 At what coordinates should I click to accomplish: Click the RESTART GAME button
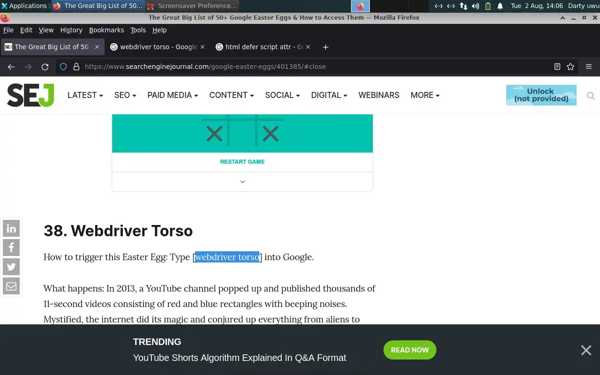click(242, 162)
